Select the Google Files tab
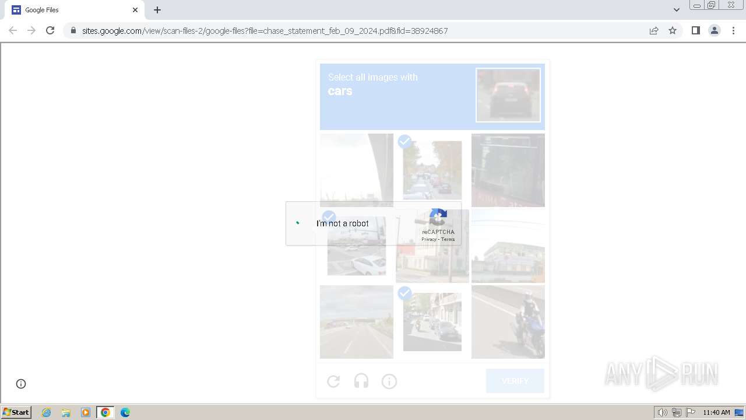 pos(75,10)
